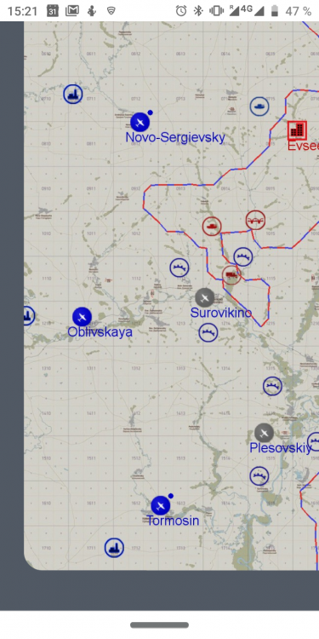This screenshot has height=639, width=319.
Task: Tap the Tormosin label
Action: (173, 521)
